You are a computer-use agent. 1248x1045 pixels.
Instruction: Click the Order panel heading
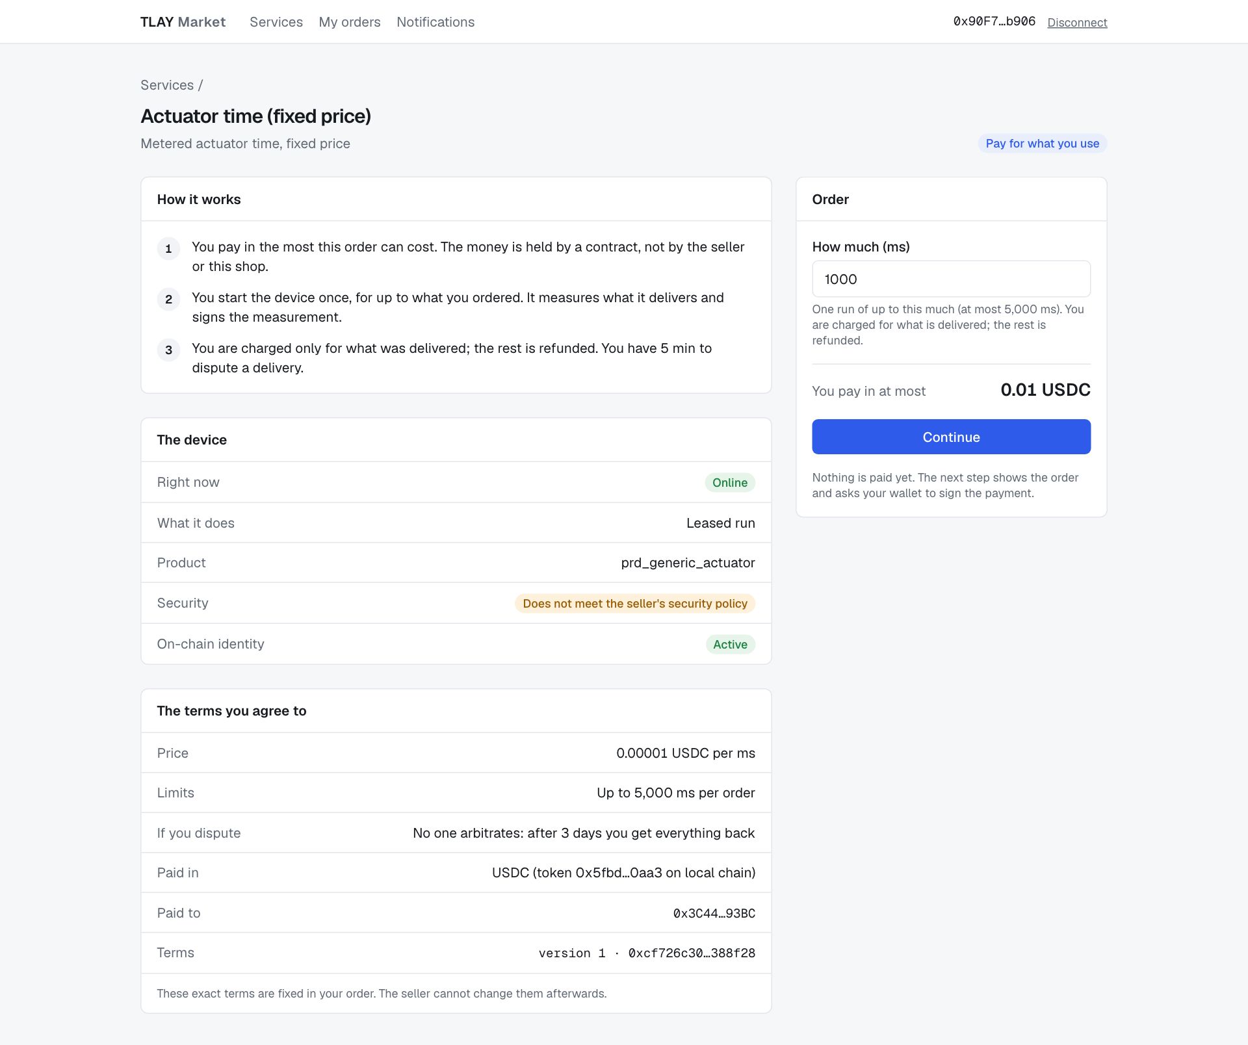click(830, 200)
